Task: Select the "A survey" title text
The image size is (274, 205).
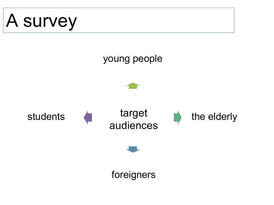Action: [41, 21]
